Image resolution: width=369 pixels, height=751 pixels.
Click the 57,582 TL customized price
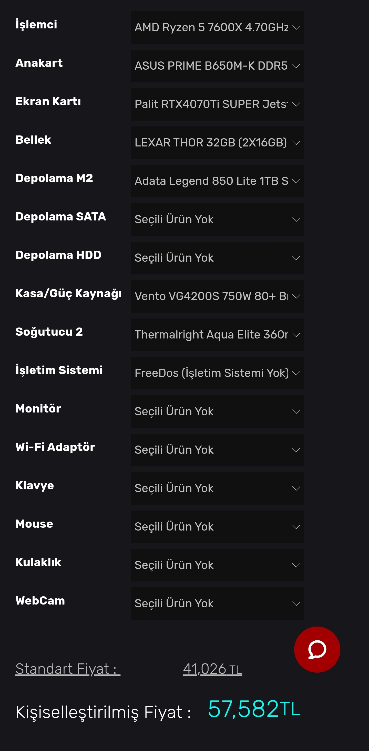(254, 709)
